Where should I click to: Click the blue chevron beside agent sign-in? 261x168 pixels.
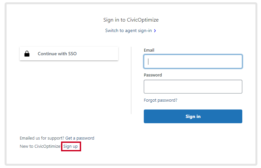tap(155, 31)
